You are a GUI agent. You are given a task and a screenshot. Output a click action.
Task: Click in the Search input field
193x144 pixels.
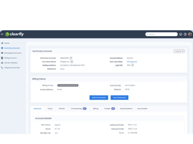(161, 34)
